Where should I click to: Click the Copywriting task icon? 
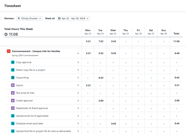[13, 78]
